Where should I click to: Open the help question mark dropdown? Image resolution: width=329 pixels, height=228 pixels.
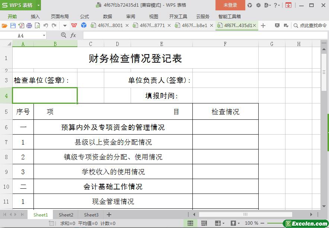277,5
